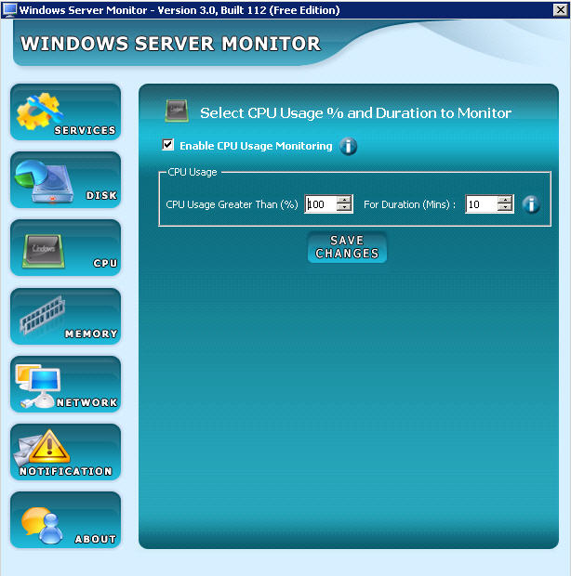Save changes to CPU monitoring
571x576 pixels.
(x=347, y=247)
